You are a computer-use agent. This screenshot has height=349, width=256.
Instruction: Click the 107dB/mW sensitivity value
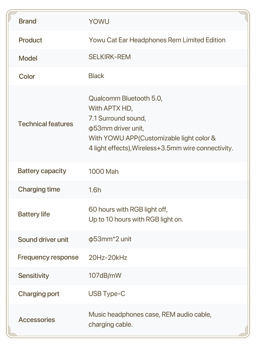(x=105, y=276)
